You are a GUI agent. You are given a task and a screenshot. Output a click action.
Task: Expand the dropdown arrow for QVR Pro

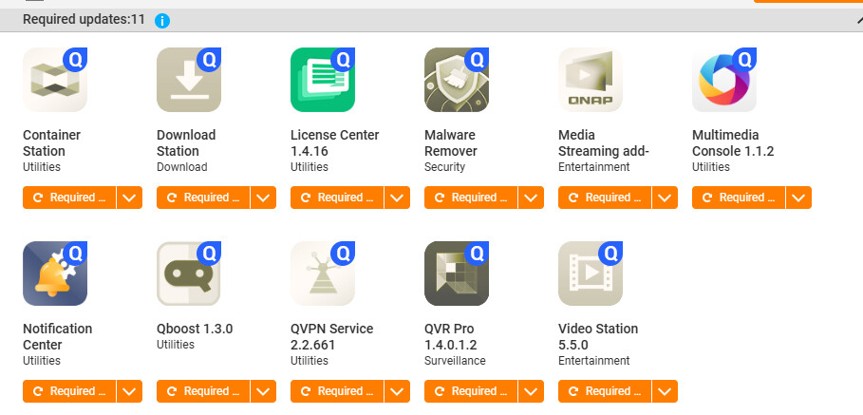tap(531, 391)
